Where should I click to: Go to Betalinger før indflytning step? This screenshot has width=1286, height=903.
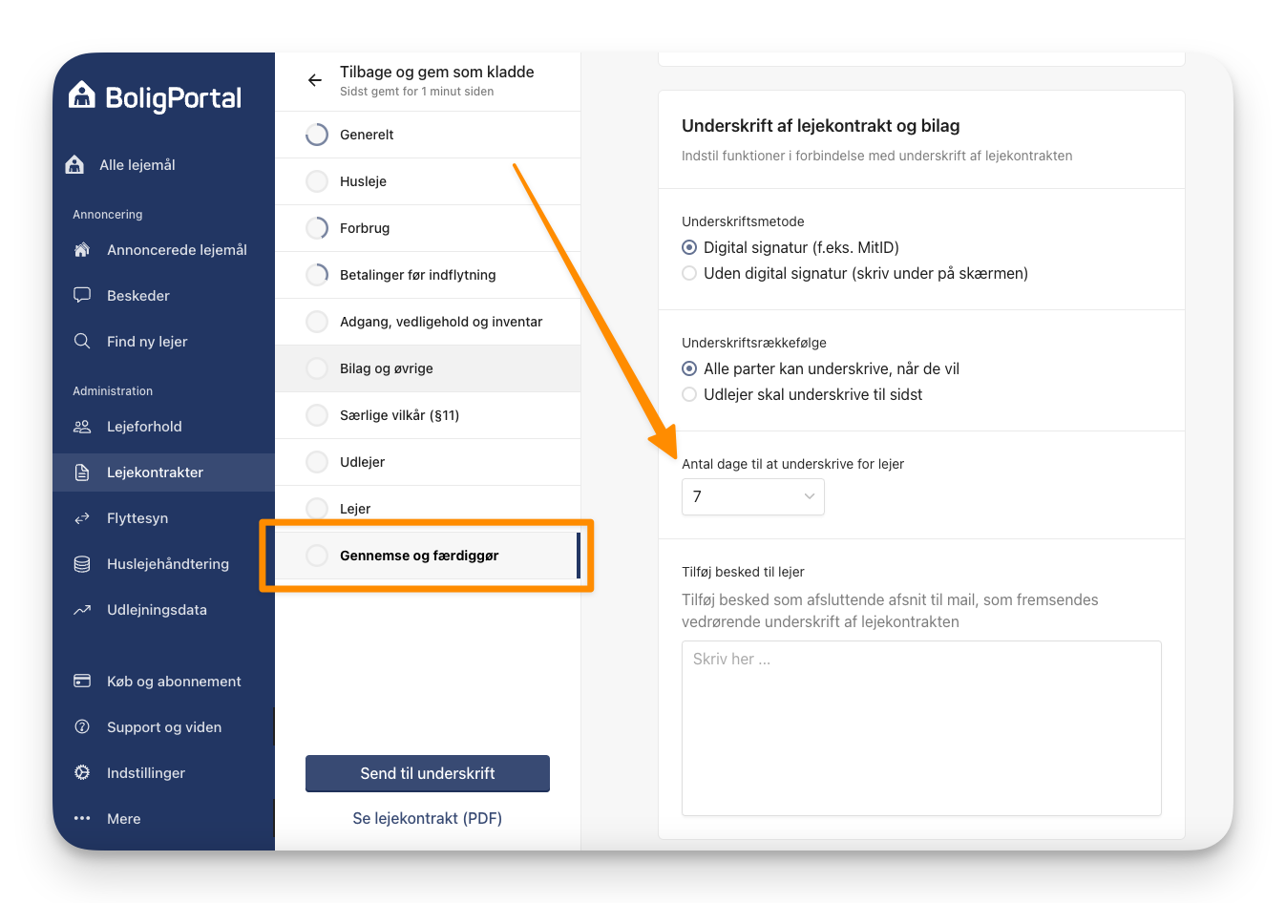click(428, 275)
